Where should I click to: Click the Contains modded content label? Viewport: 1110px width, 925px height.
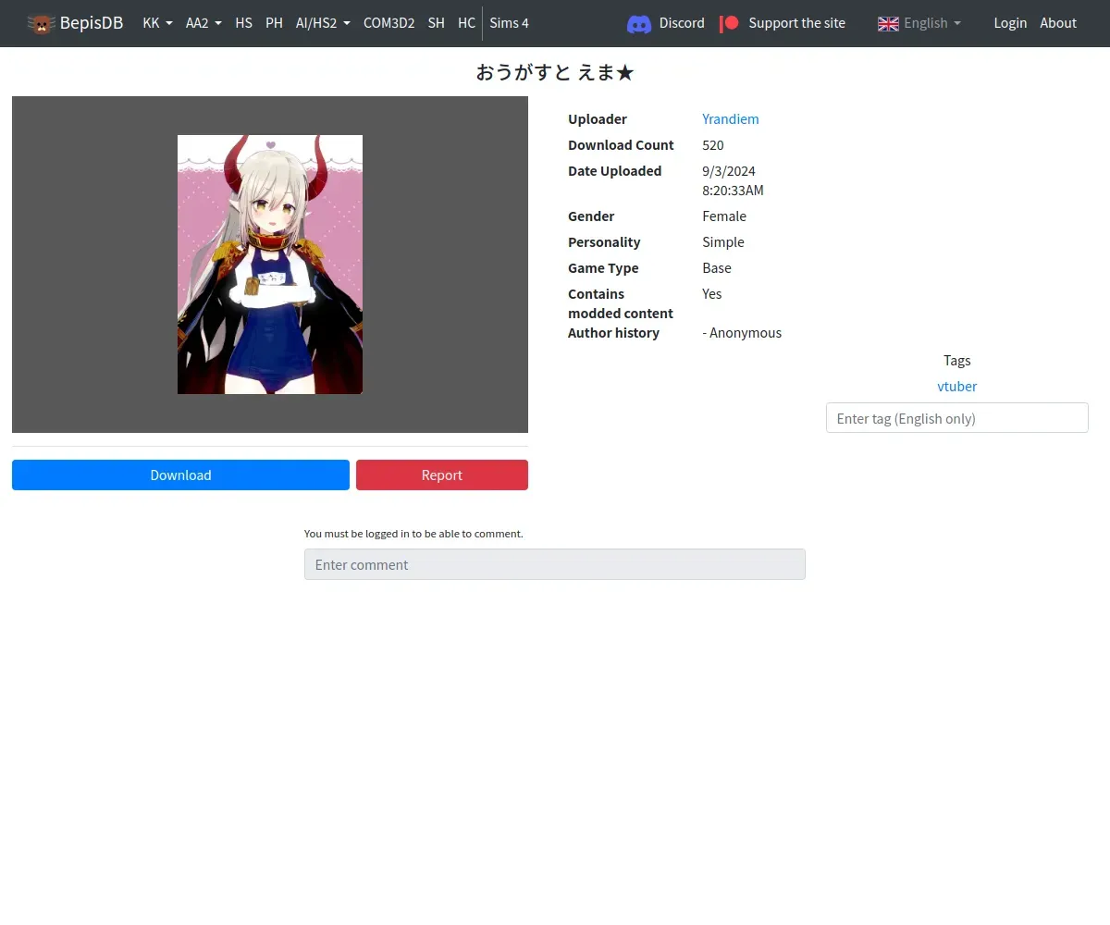[x=621, y=303]
